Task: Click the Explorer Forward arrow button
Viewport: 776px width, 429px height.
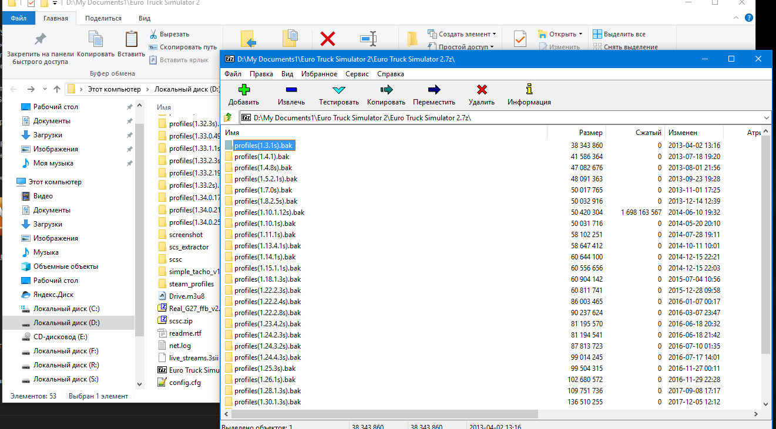Action: [30, 89]
